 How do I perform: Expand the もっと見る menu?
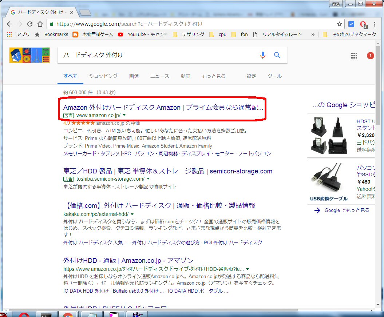(214, 76)
